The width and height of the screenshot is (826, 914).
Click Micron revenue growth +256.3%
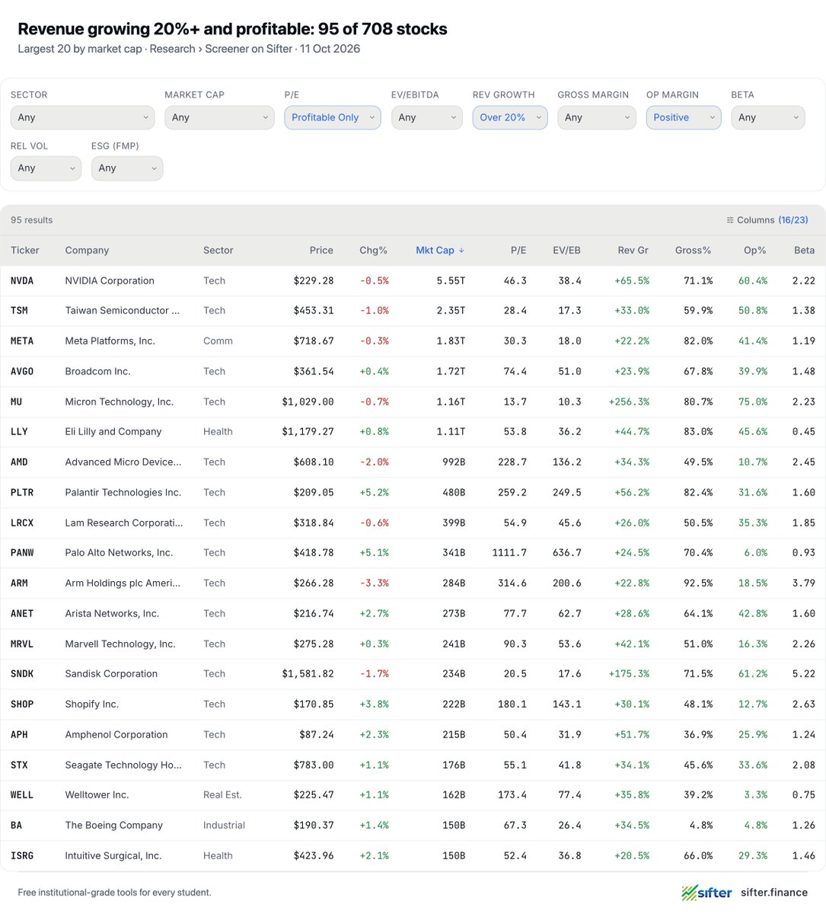(x=629, y=401)
